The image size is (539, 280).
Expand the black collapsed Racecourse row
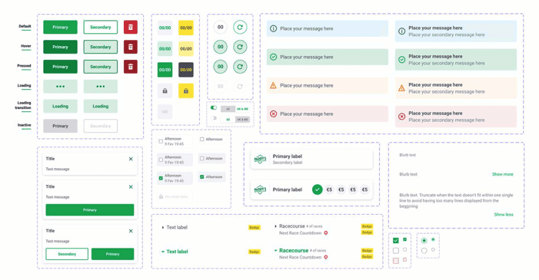(275, 226)
